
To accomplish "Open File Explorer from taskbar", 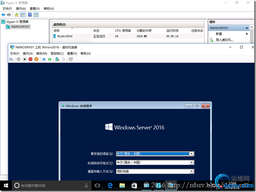I will click(122, 186).
